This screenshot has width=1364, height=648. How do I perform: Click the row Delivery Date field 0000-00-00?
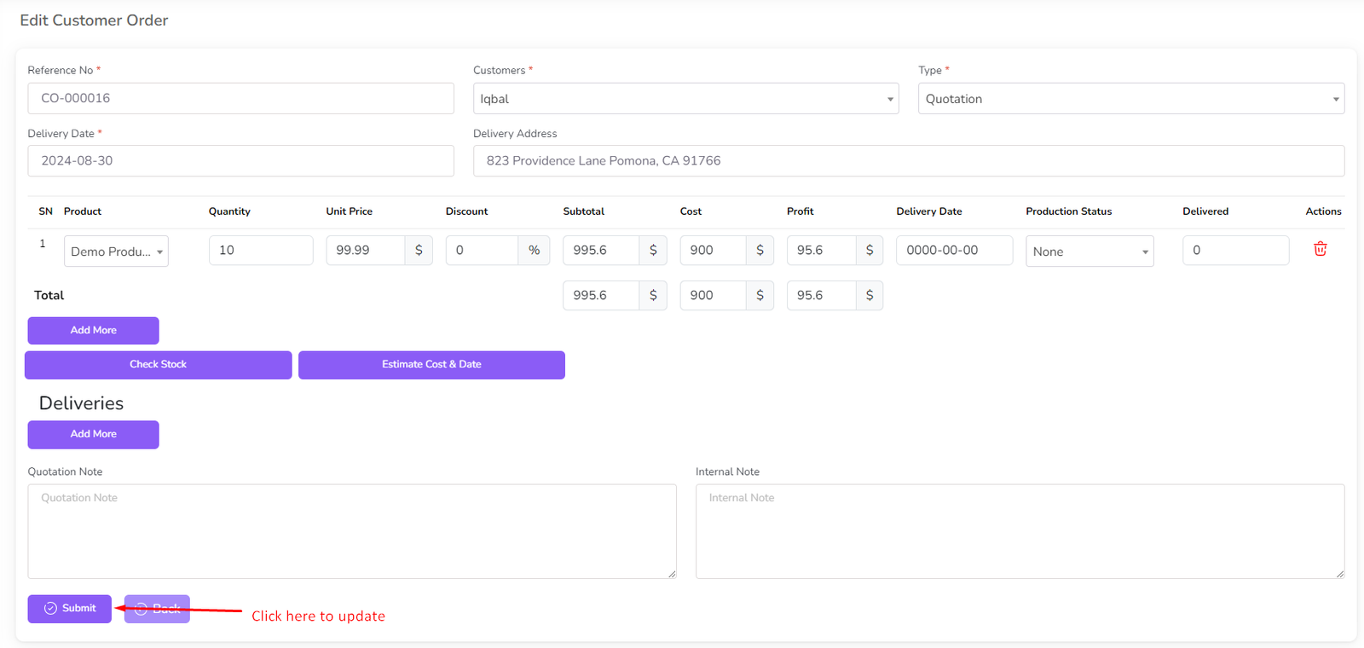[953, 251]
